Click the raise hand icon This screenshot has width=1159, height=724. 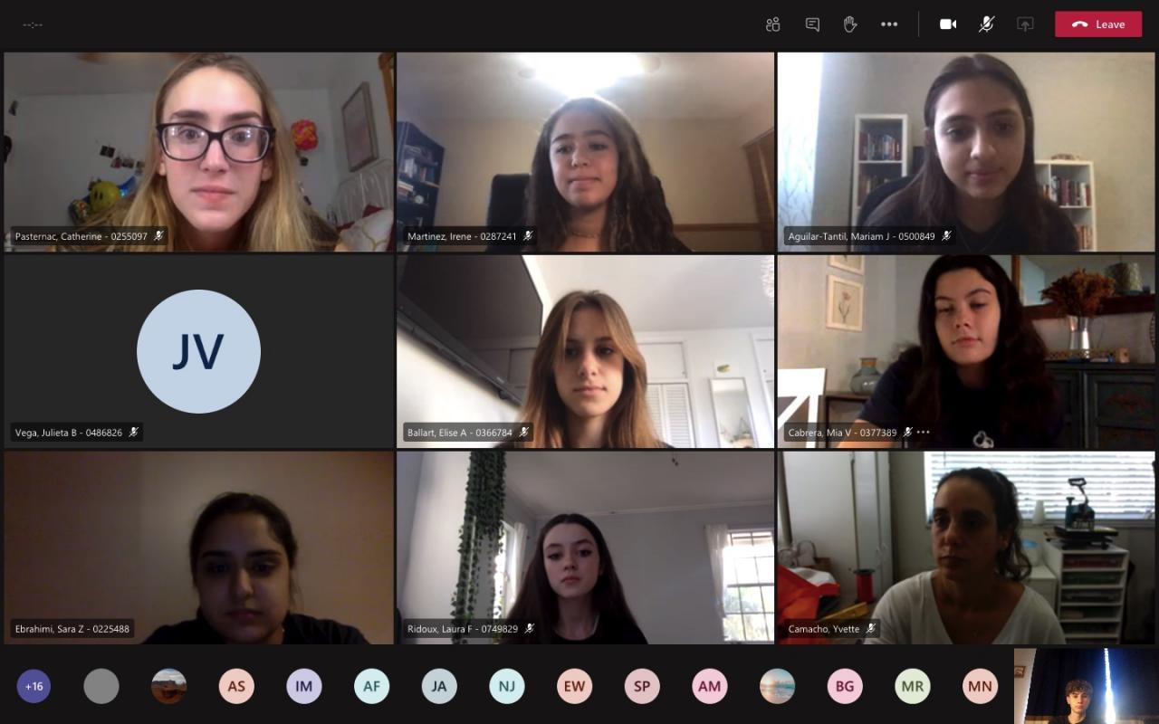(x=850, y=24)
